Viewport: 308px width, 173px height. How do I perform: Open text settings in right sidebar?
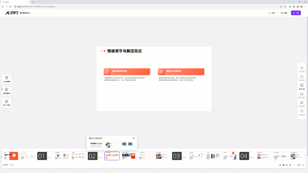click(x=301, y=69)
